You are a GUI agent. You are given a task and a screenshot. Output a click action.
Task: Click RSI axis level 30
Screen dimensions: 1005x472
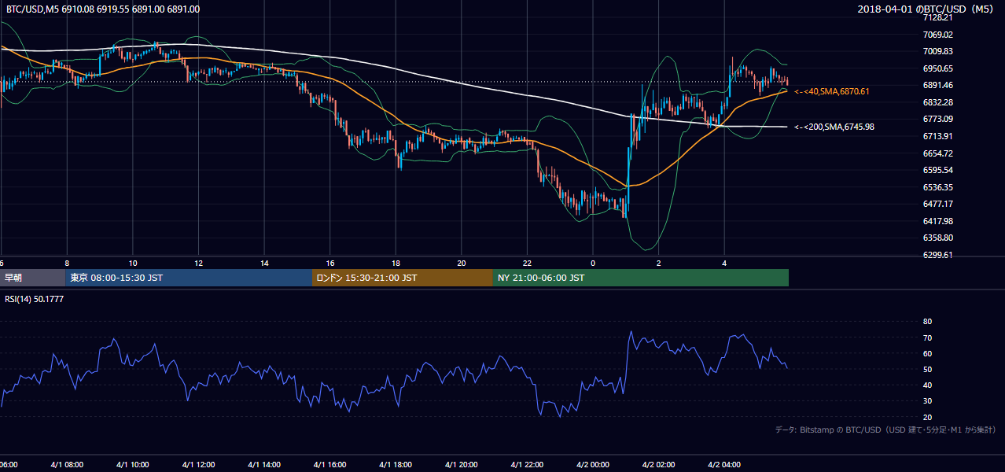tap(927, 401)
